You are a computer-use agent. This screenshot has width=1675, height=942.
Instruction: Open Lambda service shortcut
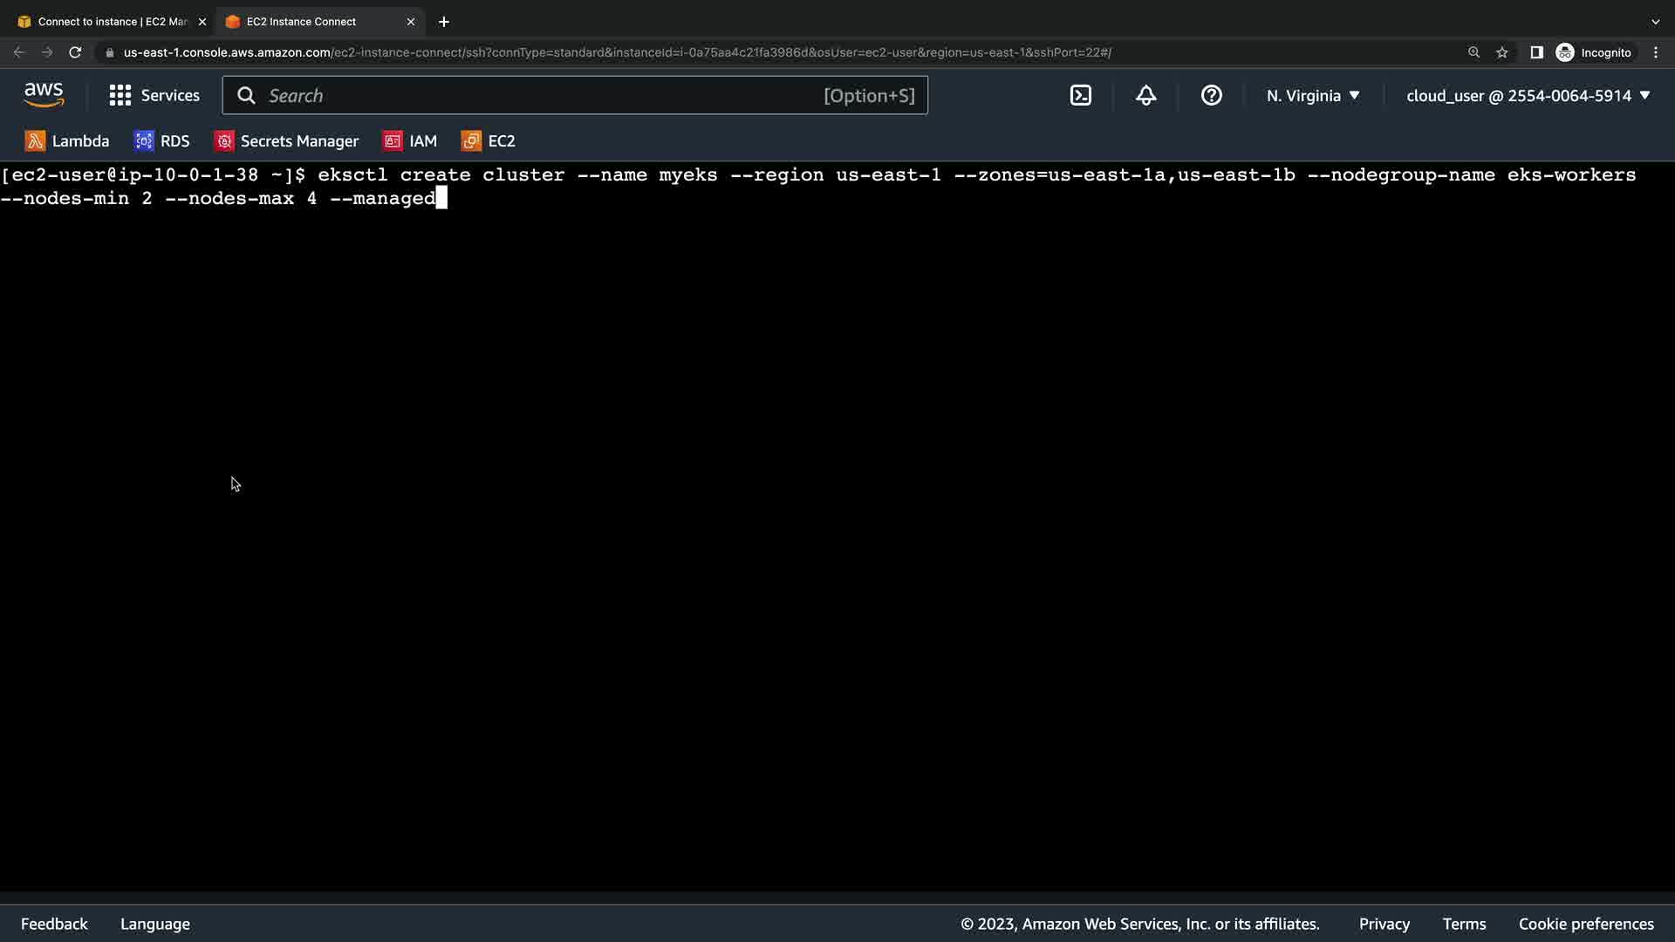pos(67,141)
